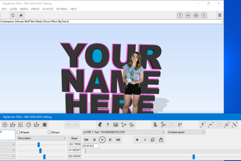Click the open show folder icon

(13, 125)
